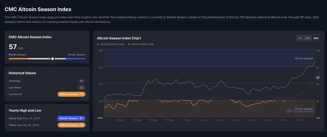Select the 90d chart range
This screenshot has height=137, width=327.
(316, 38)
